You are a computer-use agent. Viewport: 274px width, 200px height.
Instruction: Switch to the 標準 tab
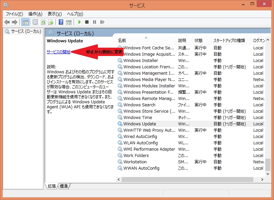(x=64, y=186)
